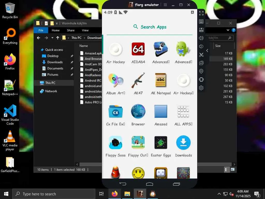
Task: Click the Size column header
Action: (218, 46)
